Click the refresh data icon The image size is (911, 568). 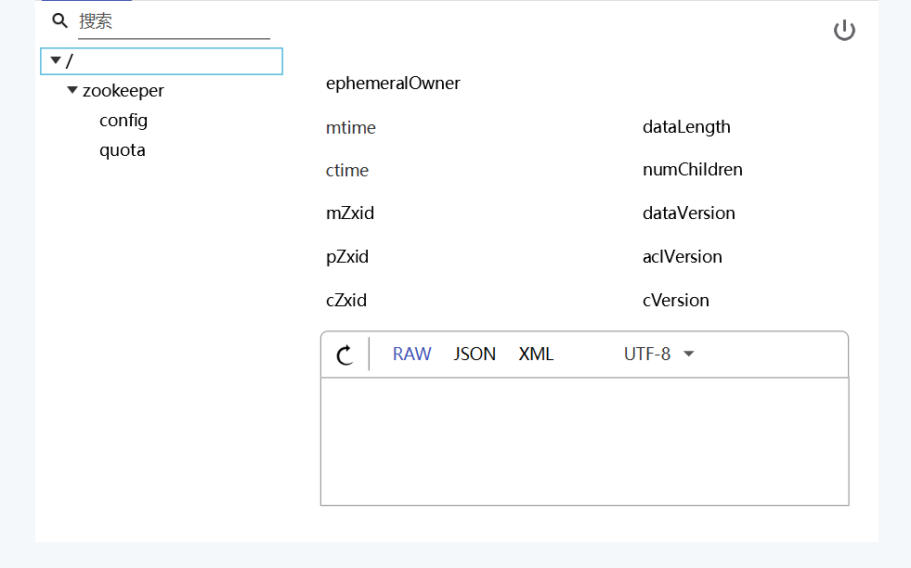[x=345, y=355]
